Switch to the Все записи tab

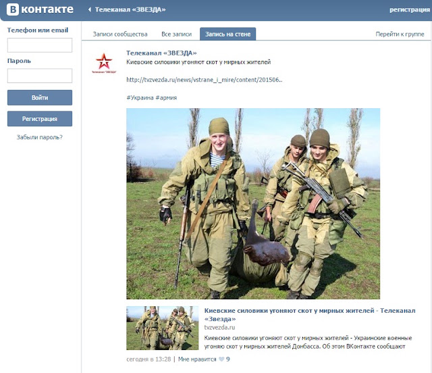[176, 34]
